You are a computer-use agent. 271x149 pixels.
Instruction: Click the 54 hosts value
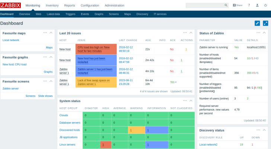[236, 58]
